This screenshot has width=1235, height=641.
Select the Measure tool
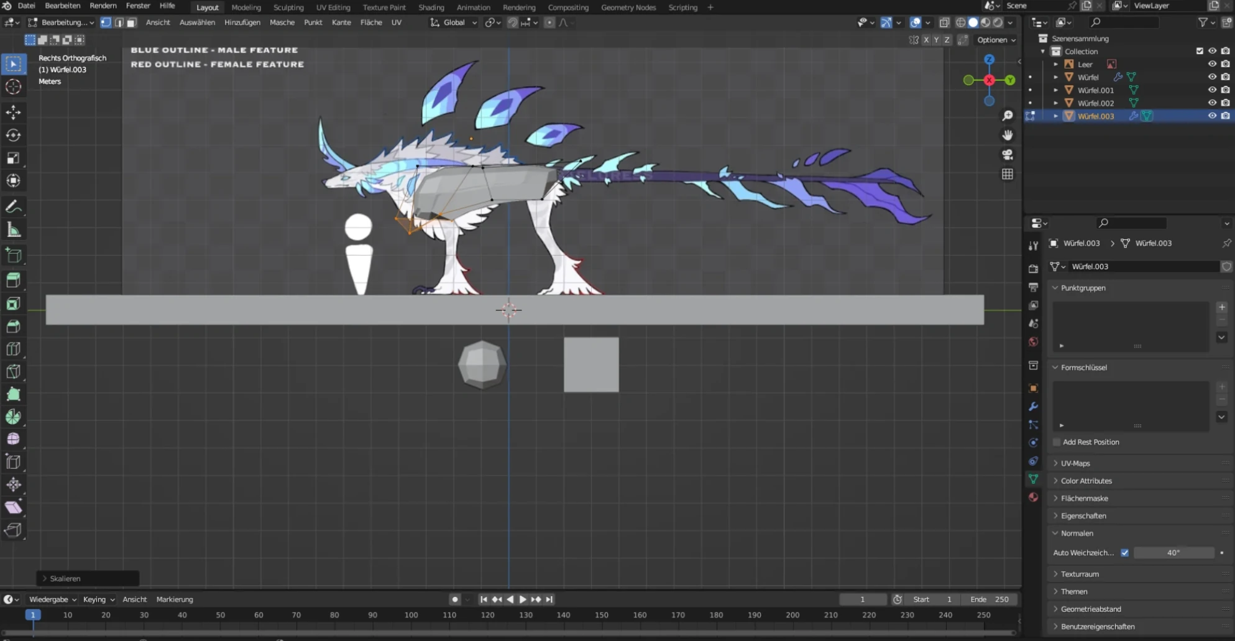click(13, 229)
